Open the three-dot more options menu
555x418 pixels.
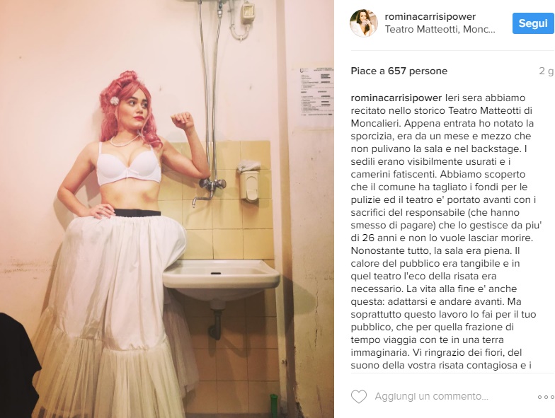[545, 397]
